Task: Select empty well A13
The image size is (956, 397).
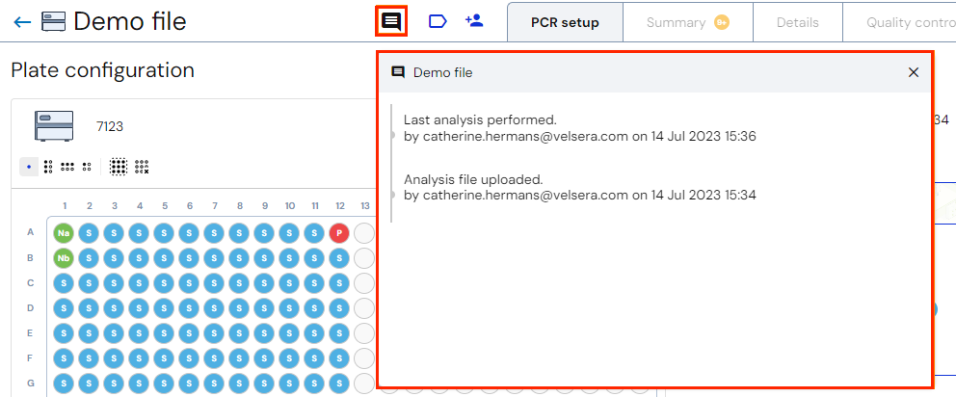Action: coord(364,232)
